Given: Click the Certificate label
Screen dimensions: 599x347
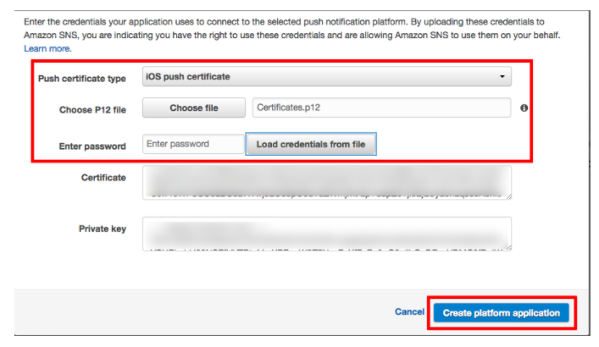Looking at the screenshot, I should click(x=103, y=178).
